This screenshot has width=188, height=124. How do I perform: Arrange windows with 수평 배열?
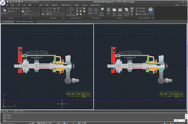pyautogui.click(x=140, y=8)
